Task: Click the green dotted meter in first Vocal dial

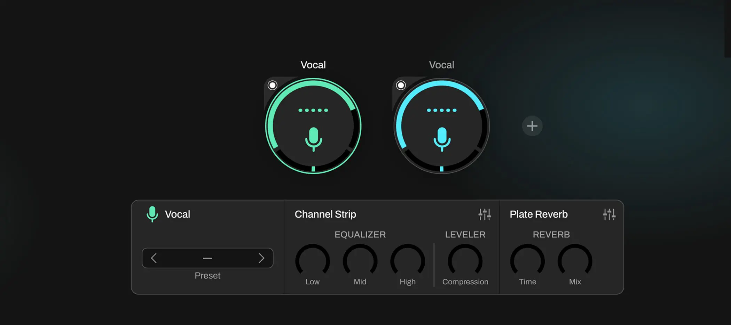Action: pos(313,110)
